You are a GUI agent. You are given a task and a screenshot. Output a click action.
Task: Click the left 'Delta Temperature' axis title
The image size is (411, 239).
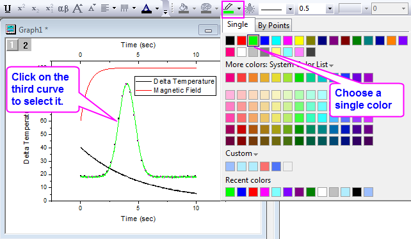pyautogui.click(x=26, y=138)
